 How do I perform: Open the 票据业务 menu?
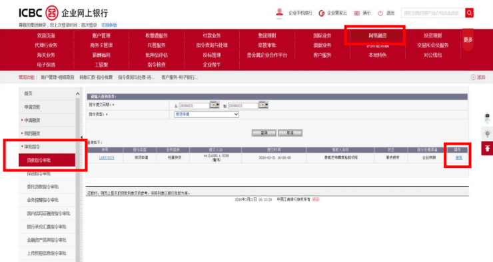coord(322,45)
